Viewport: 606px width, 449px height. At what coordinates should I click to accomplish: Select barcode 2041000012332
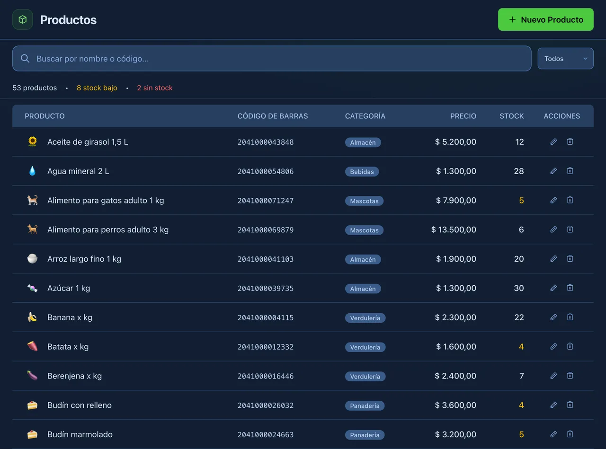tap(266, 347)
